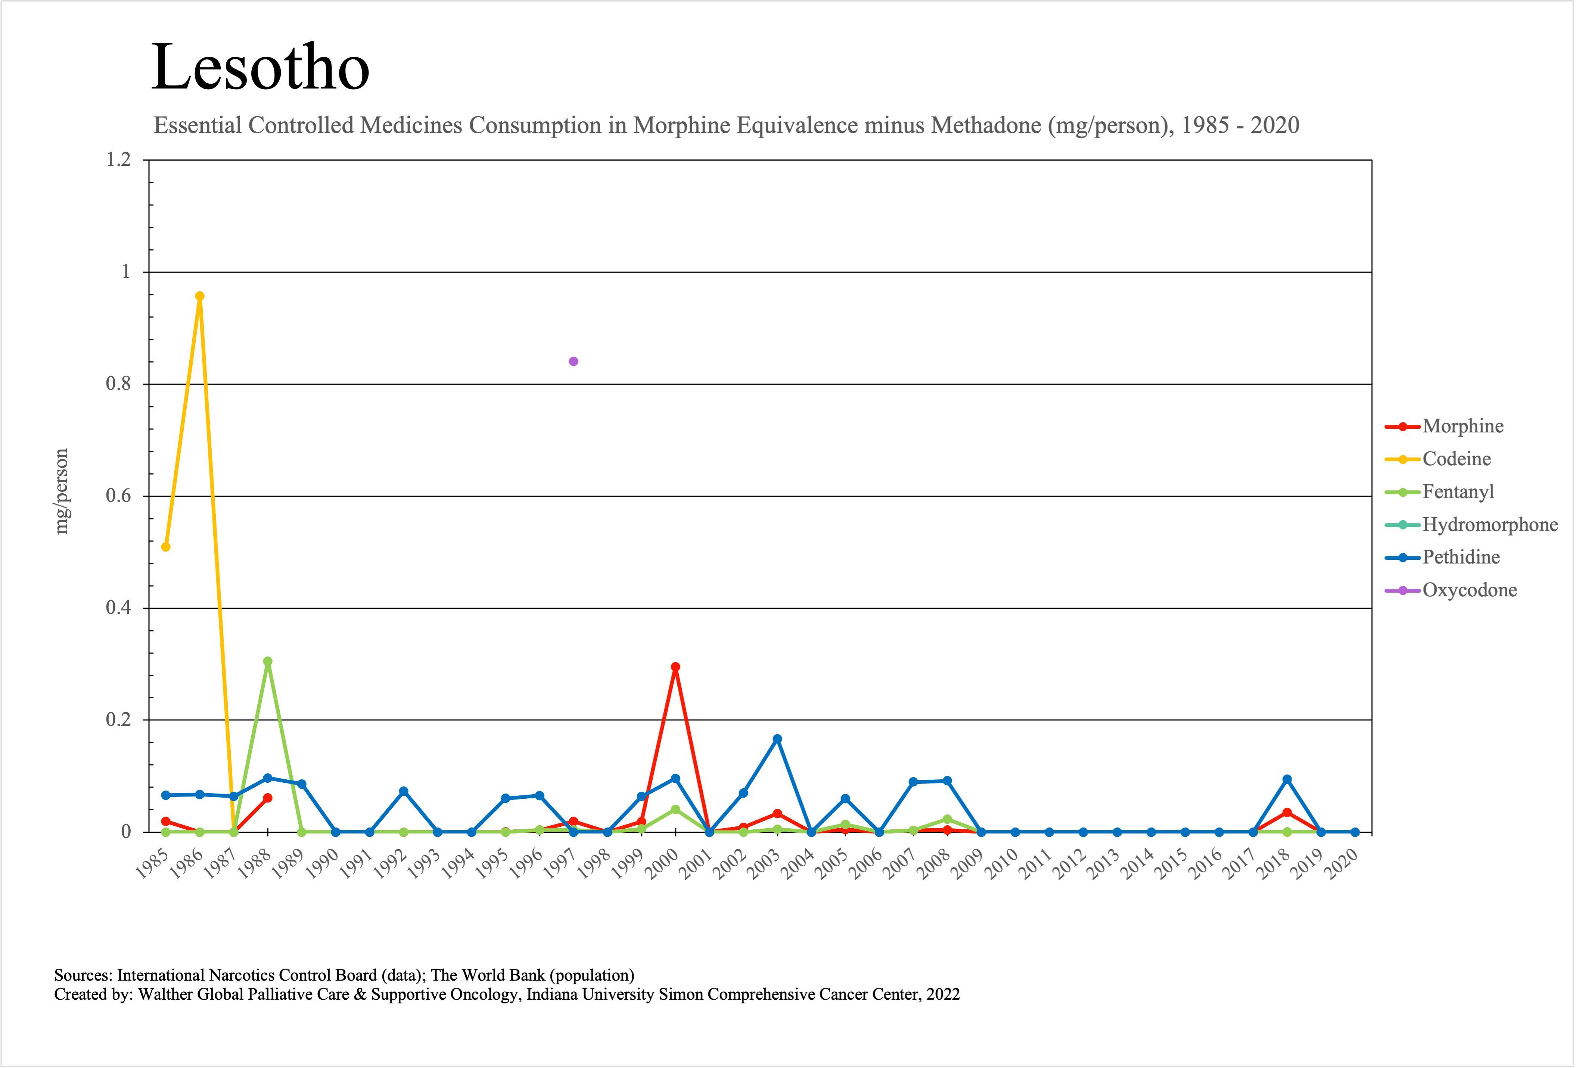Click the Codeine peak point in 1986
The height and width of the screenshot is (1068, 1576).
point(199,297)
